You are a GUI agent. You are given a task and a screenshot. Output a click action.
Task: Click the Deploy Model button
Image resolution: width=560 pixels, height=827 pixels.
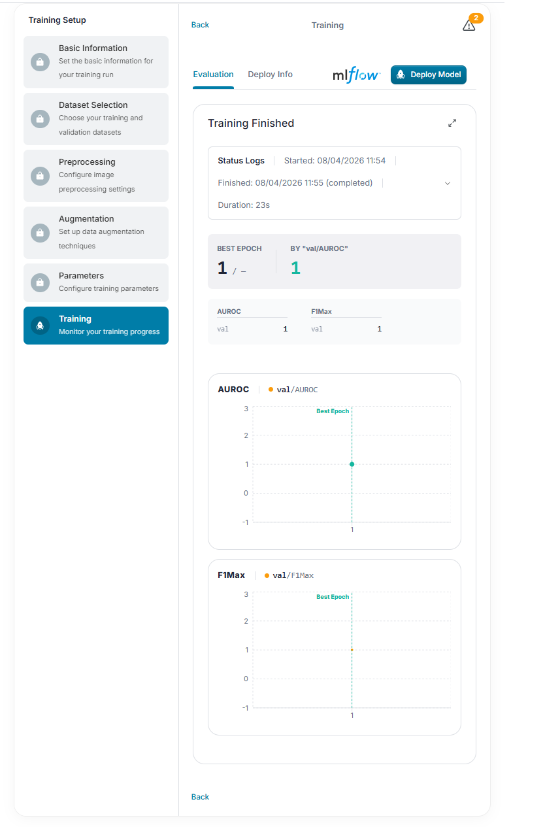click(429, 75)
